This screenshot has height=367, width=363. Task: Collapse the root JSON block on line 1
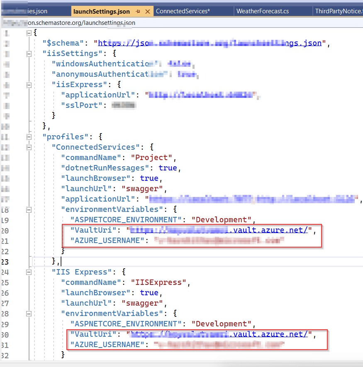coord(28,32)
